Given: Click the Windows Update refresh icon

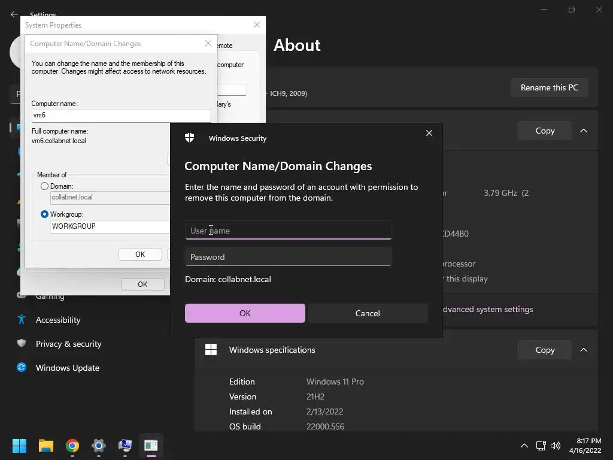Looking at the screenshot, I should [x=22, y=367].
